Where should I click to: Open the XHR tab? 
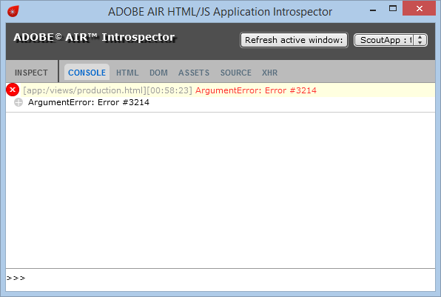click(x=270, y=73)
